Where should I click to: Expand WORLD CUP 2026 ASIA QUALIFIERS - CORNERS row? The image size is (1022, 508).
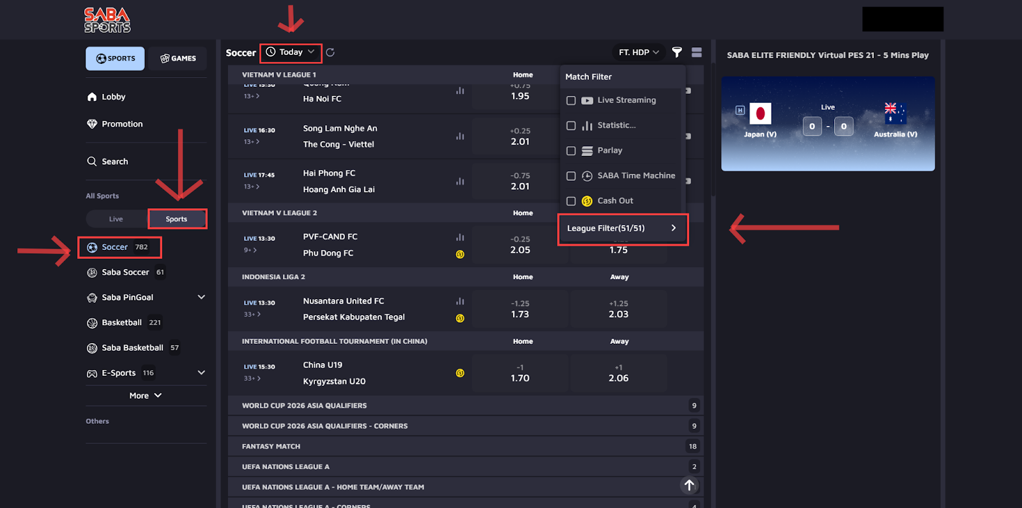tap(466, 426)
